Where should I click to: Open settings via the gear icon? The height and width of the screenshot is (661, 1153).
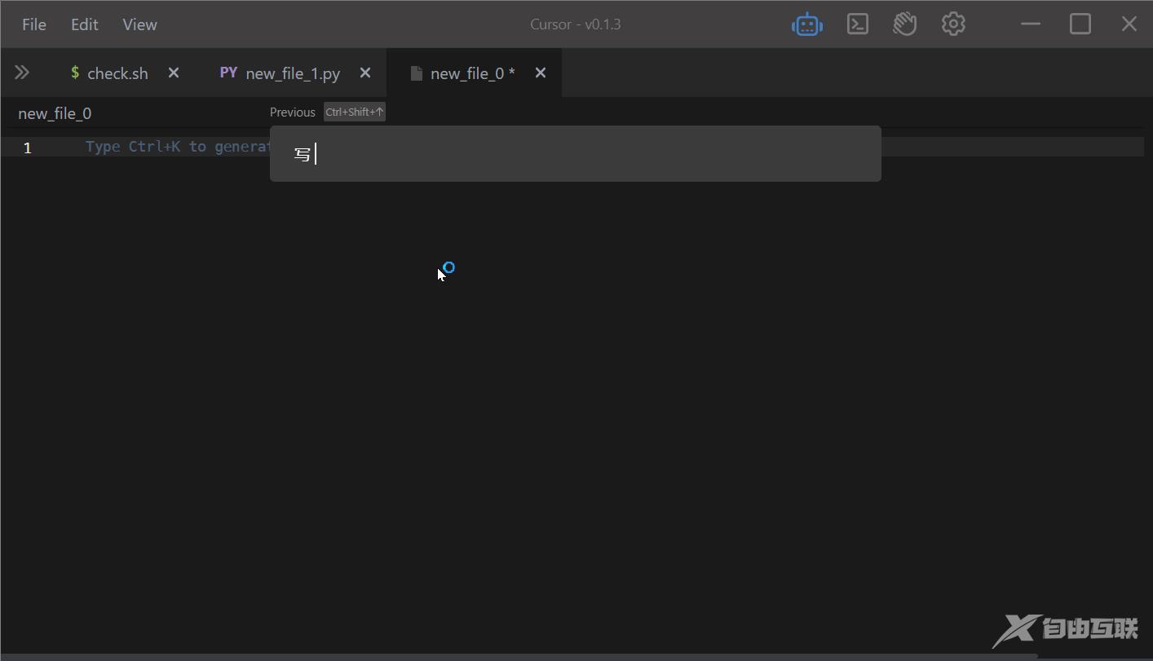(953, 24)
